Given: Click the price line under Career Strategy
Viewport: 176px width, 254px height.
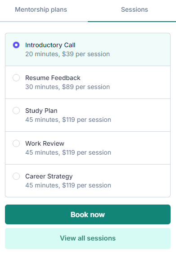Looking at the screenshot, I should 68,185.
